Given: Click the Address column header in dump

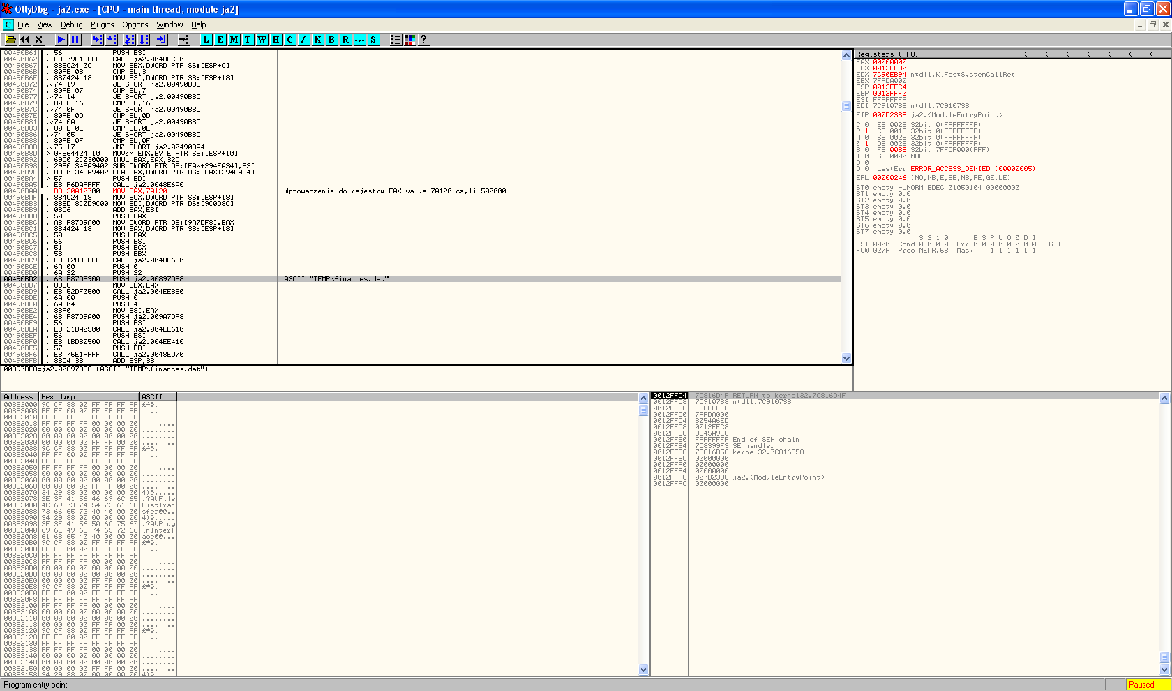Looking at the screenshot, I should pos(19,396).
